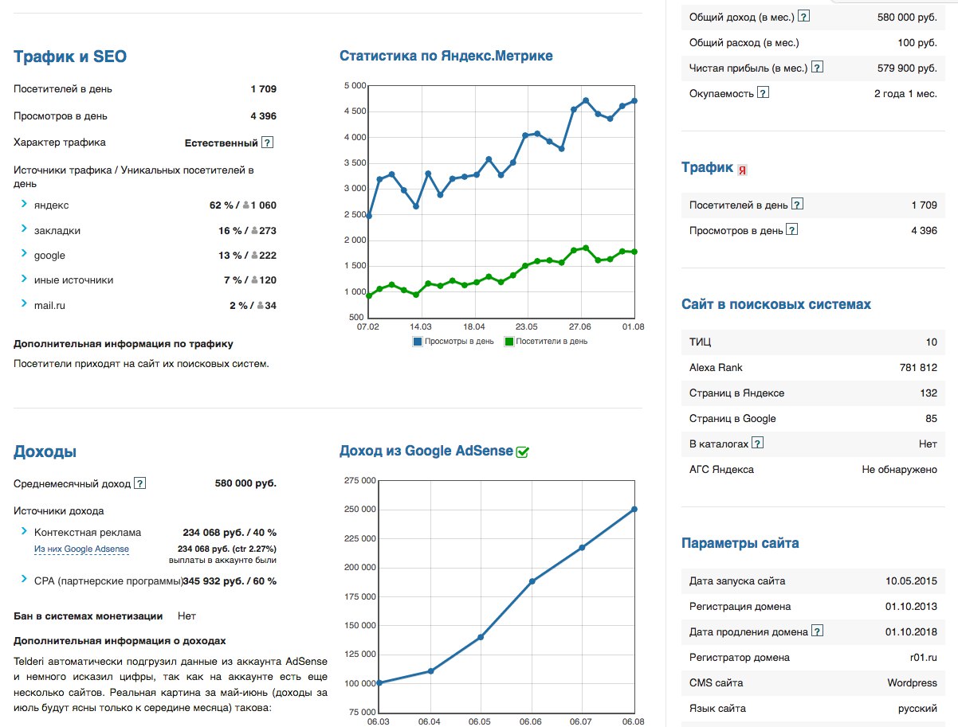Screen dimensions: 958x727
Task: Click Общий расход 100 руб. value
Action: 917,43
